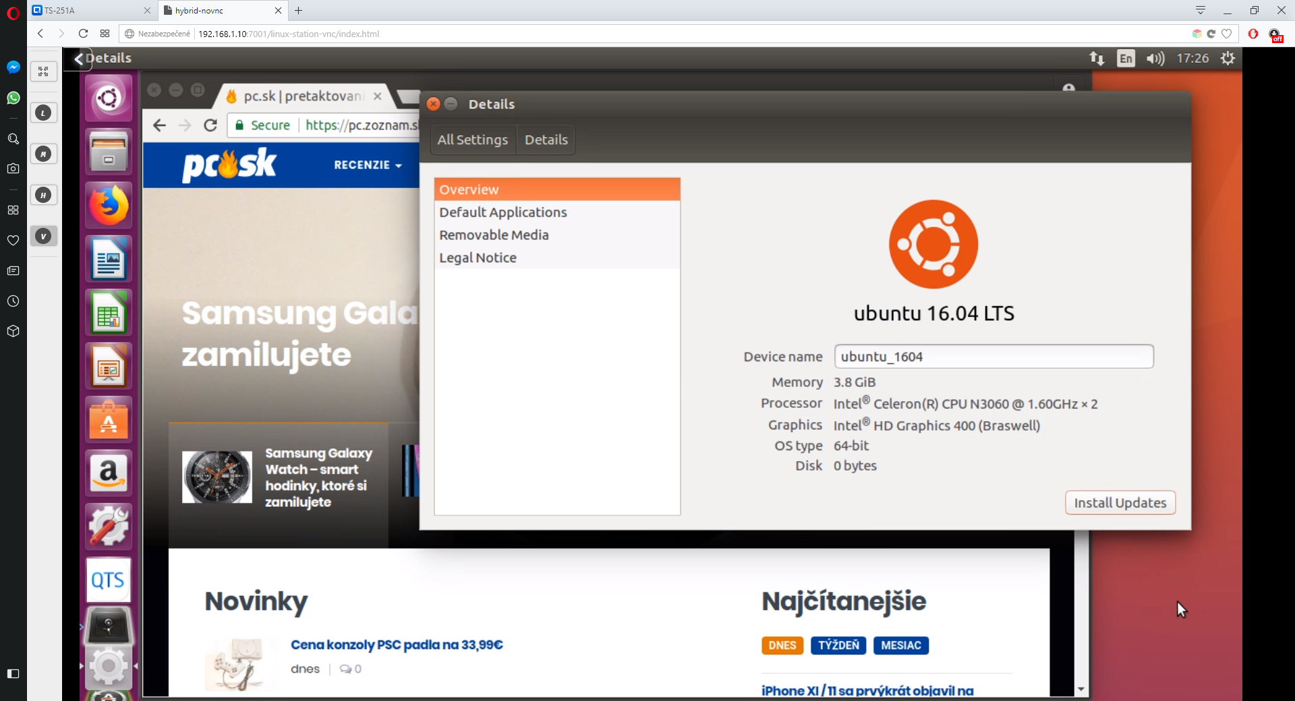
Task: Click pc.sk logo in Chrome window
Action: [x=229, y=165]
